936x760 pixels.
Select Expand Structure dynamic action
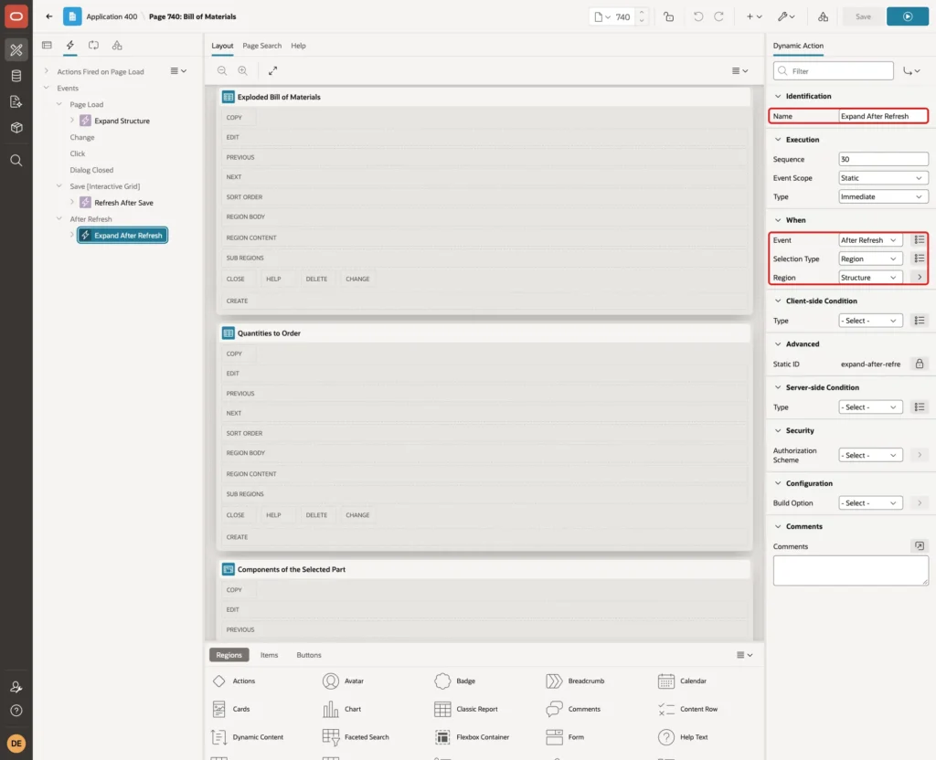coord(122,121)
